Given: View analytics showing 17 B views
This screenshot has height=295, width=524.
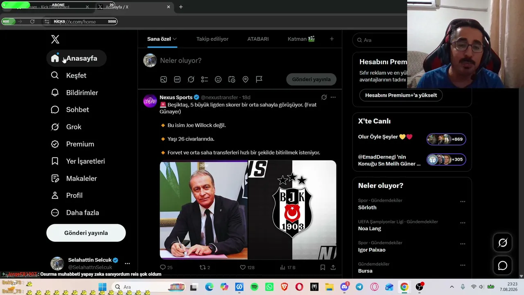Looking at the screenshot, I should (x=287, y=268).
